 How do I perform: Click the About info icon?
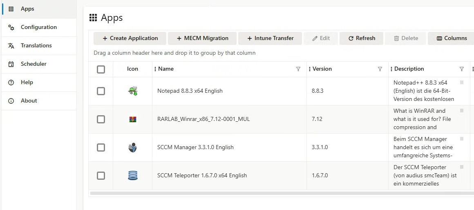11,101
